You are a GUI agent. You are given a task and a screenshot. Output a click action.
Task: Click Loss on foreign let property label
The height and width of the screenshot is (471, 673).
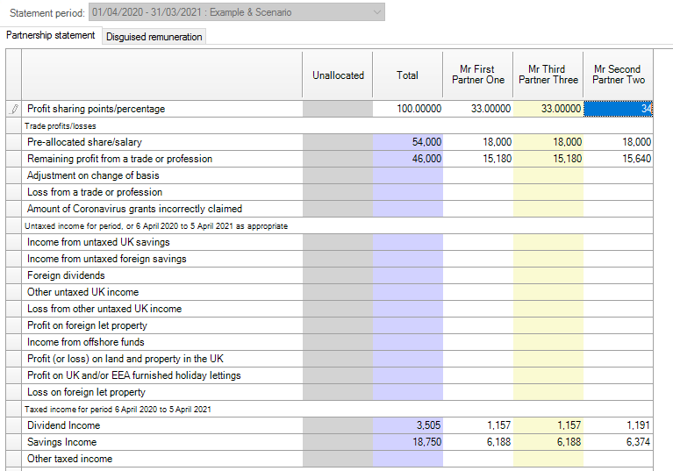[86, 392]
